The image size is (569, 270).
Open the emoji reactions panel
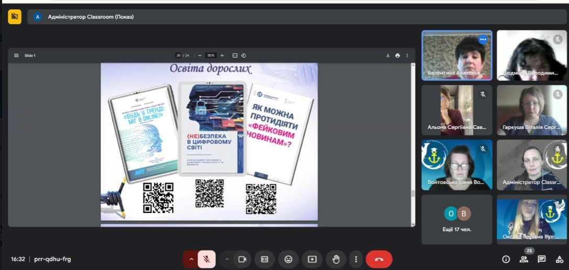[288, 259]
